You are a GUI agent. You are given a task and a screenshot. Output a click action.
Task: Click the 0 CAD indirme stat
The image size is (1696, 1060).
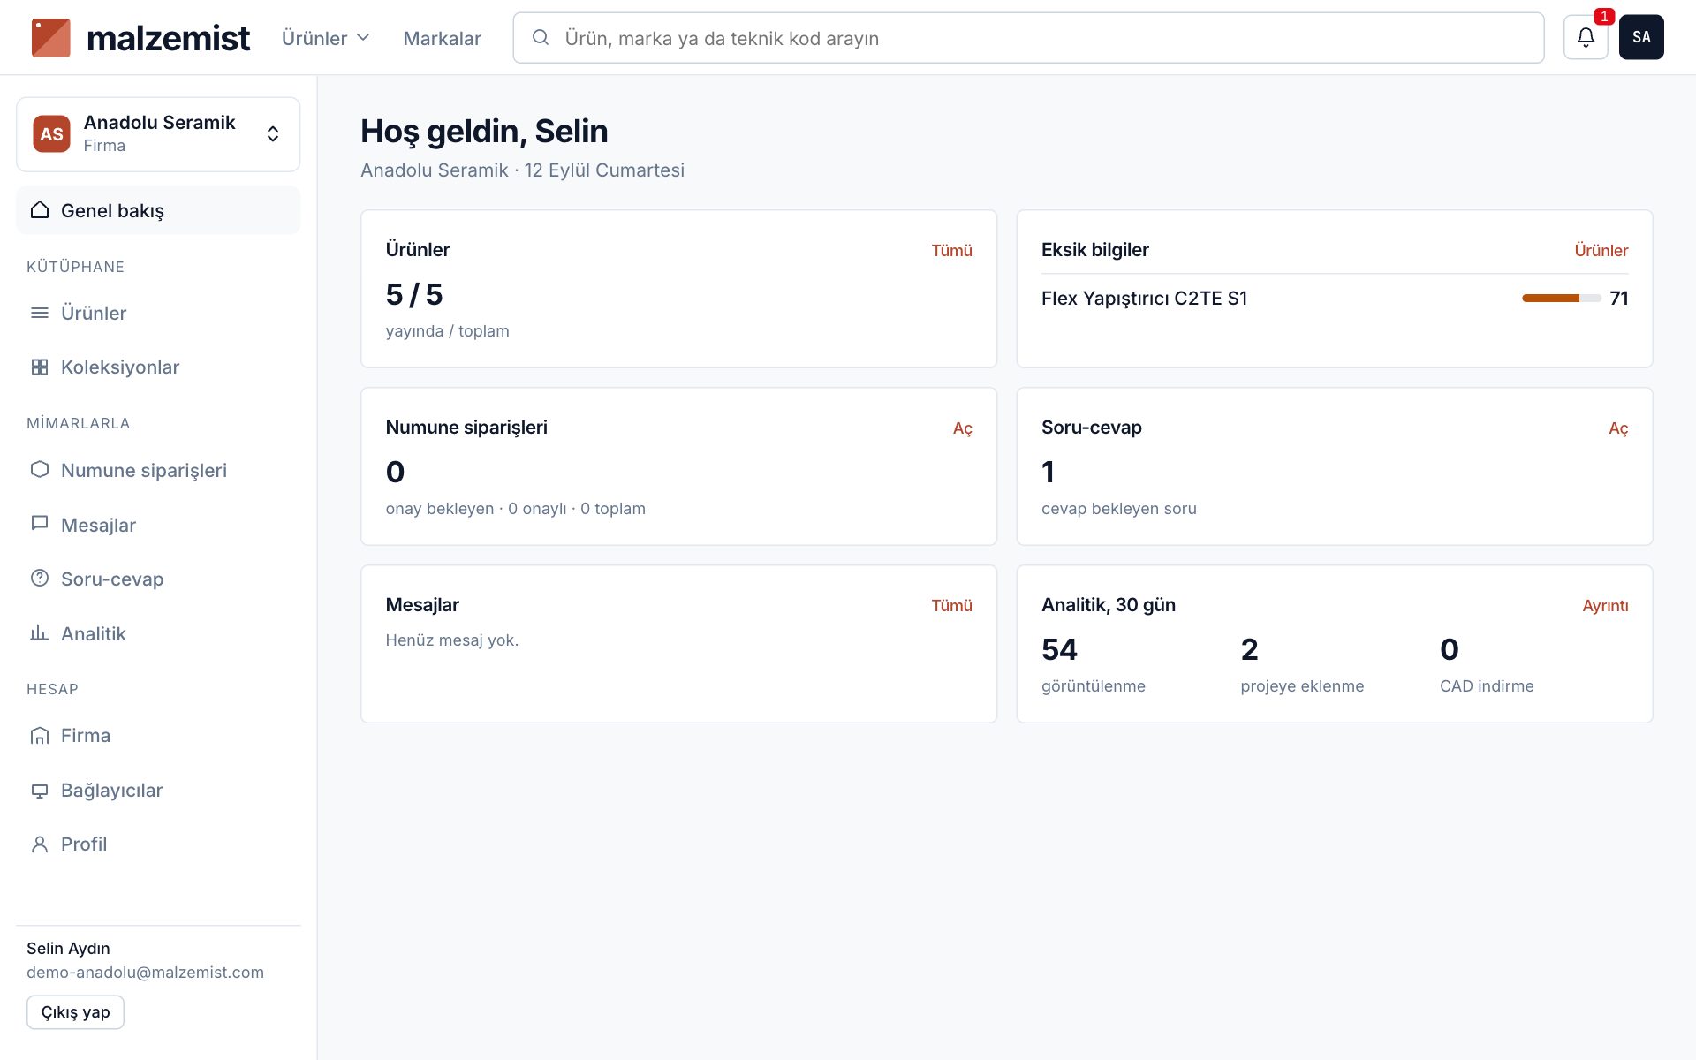pos(1487,664)
